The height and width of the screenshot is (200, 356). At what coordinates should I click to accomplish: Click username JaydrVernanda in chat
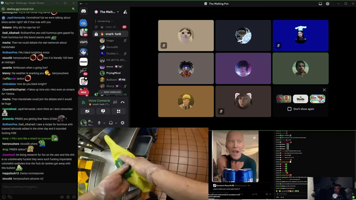click(16, 18)
